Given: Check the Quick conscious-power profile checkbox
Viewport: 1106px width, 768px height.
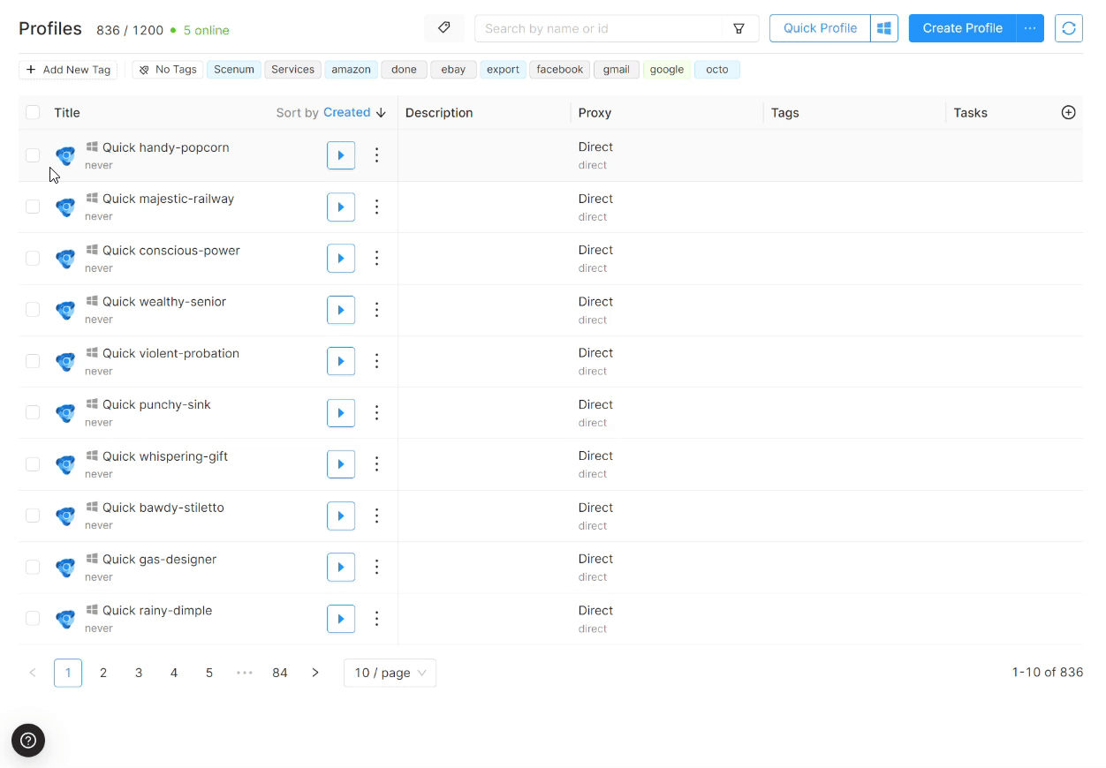Looking at the screenshot, I should [x=33, y=258].
